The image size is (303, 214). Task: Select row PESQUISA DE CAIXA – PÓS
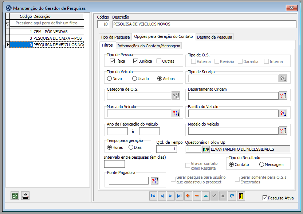(47, 38)
